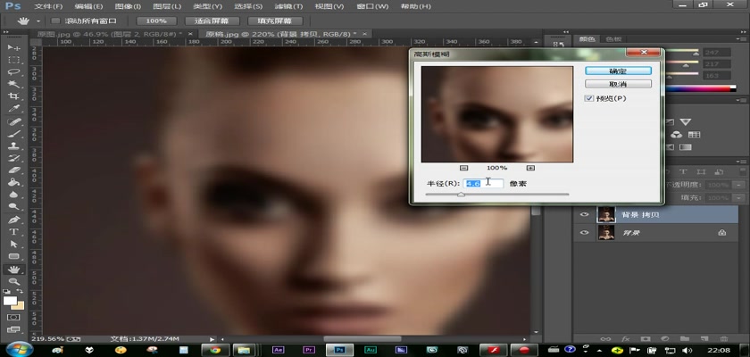The height and width of the screenshot is (357, 750).
Task: Select the History Brush tool
Action: pos(13,158)
